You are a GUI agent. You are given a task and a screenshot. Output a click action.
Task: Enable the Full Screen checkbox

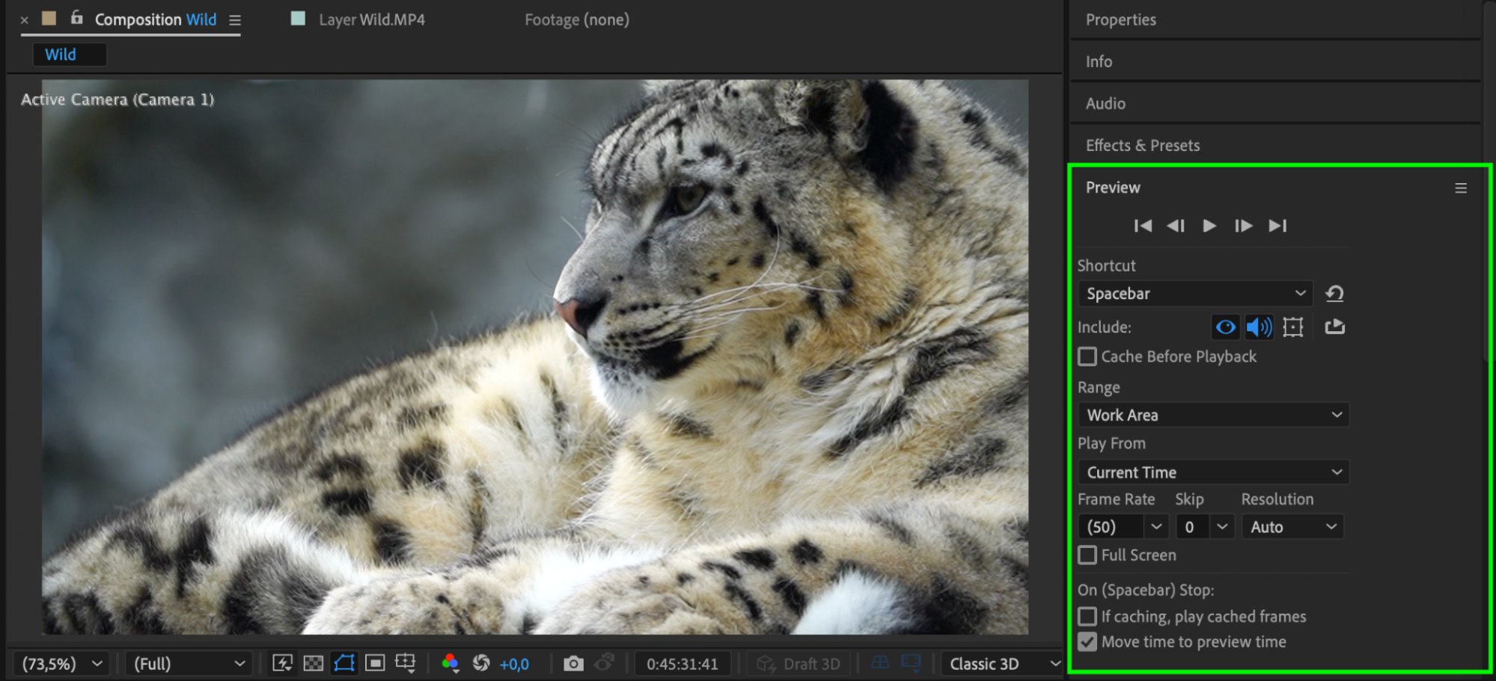[1087, 555]
